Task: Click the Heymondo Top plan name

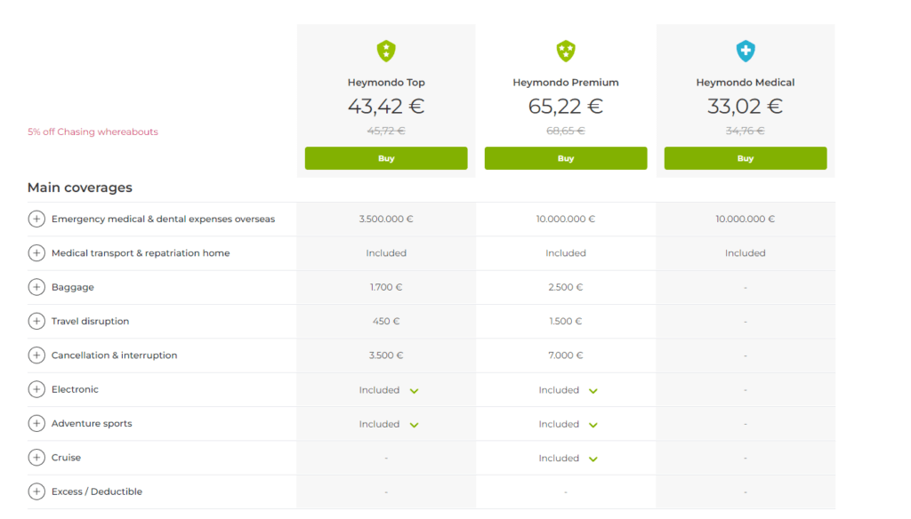Action: click(386, 83)
